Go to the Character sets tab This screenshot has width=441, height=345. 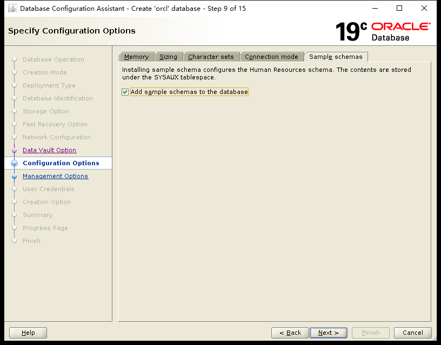point(211,57)
